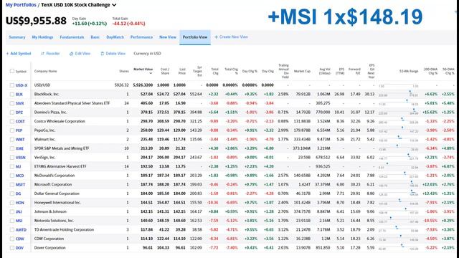This screenshot has width=459, height=258.
Task: Click the portfolio value 'US$9,955.88'
Action: [36, 21]
